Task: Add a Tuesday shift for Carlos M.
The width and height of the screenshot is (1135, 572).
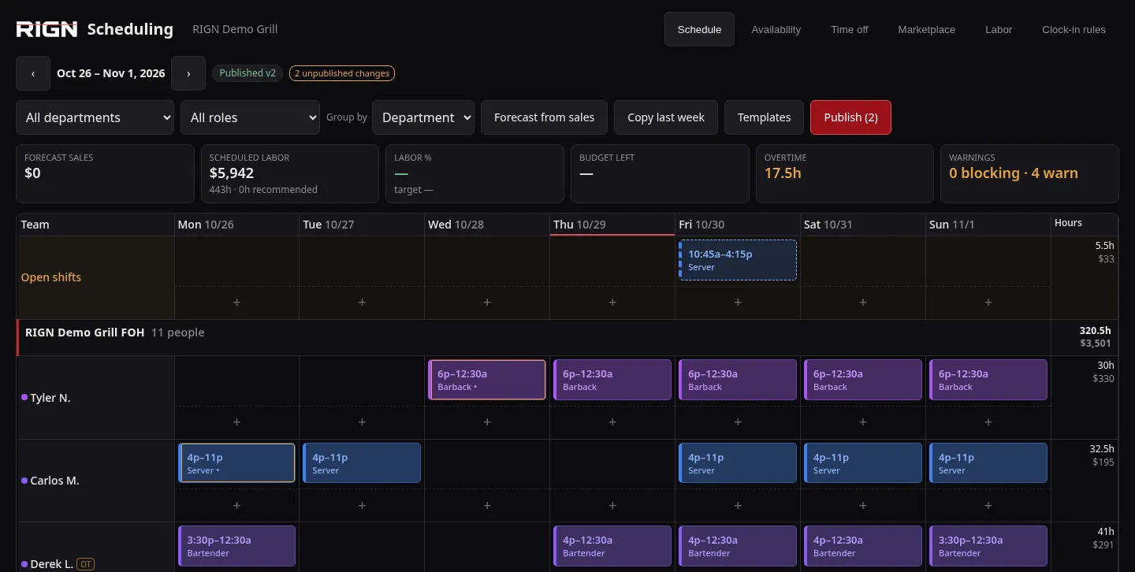Action: 362,506
